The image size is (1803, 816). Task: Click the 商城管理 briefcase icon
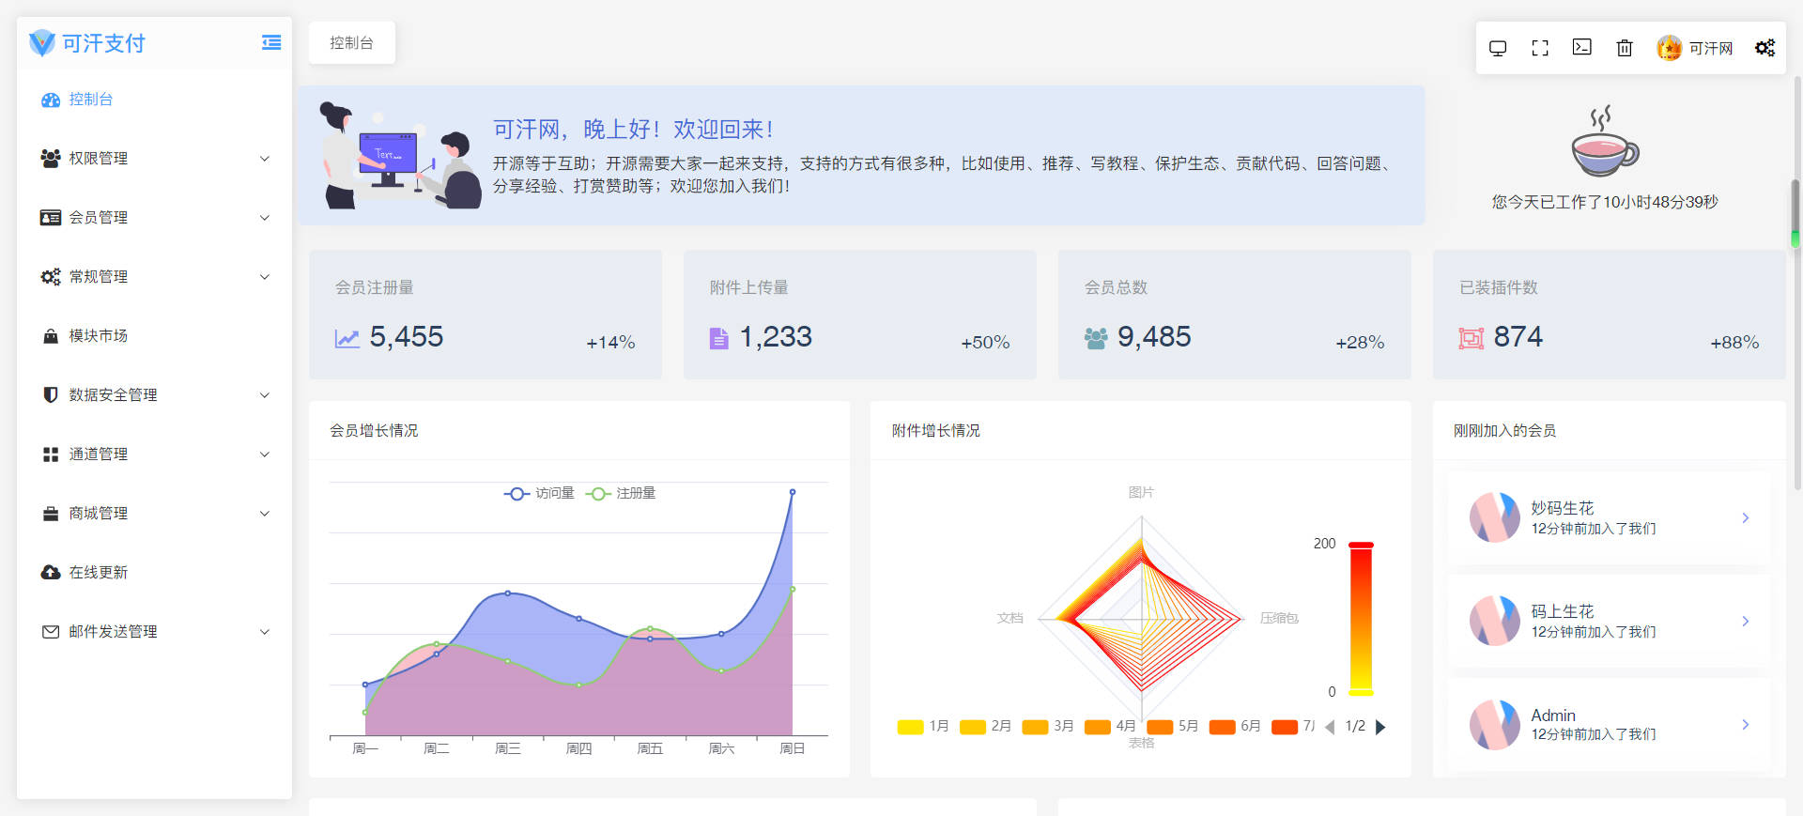(51, 514)
